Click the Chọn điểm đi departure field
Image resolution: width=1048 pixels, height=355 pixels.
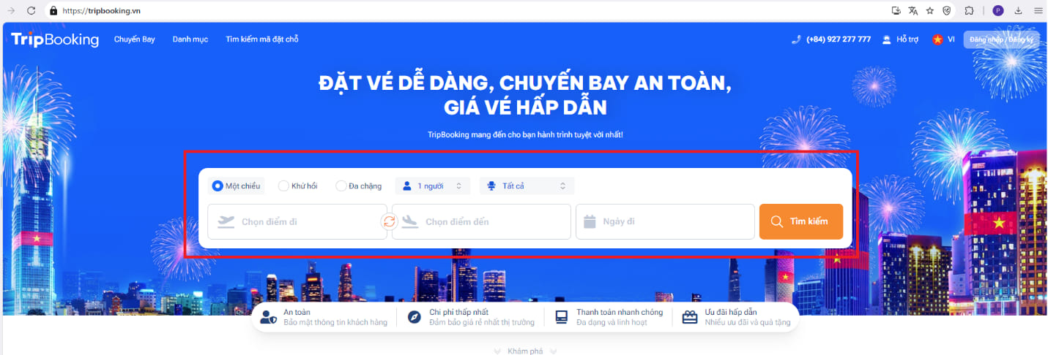click(297, 222)
